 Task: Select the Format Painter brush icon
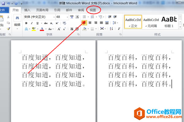[x=8, y=29]
